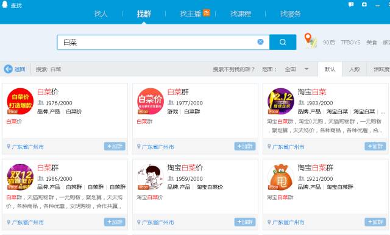Open the orange money bag avatar
Viewport: 390px width, 235px height.
[281, 177]
